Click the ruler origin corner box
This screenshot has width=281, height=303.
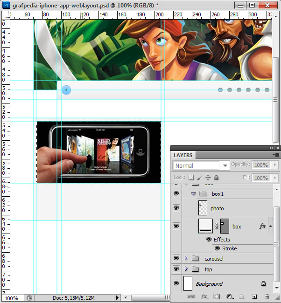(6, 15)
